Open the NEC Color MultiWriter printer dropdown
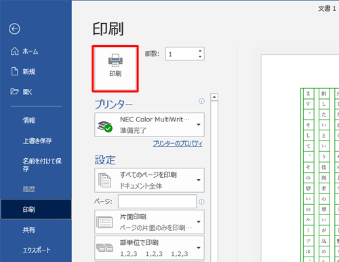The image size is (339, 262). click(x=149, y=125)
